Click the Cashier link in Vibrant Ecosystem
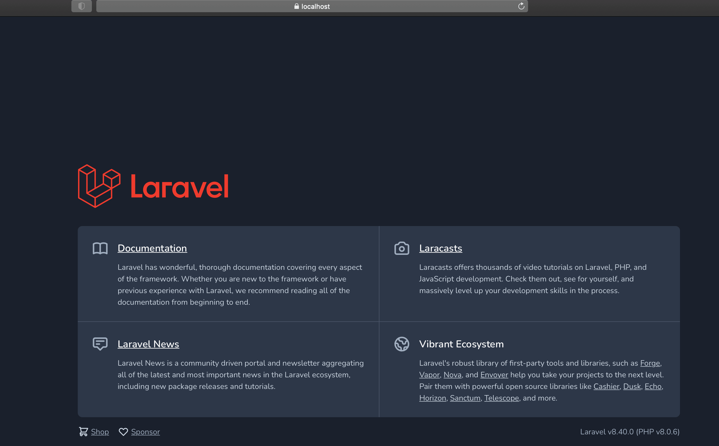This screenshot has width=719, height=446. 607,386
